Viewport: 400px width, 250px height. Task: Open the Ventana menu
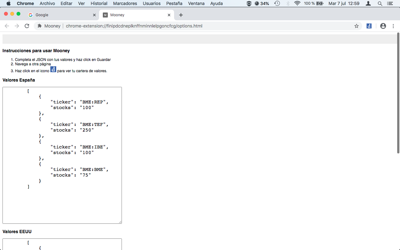[196, 3]
